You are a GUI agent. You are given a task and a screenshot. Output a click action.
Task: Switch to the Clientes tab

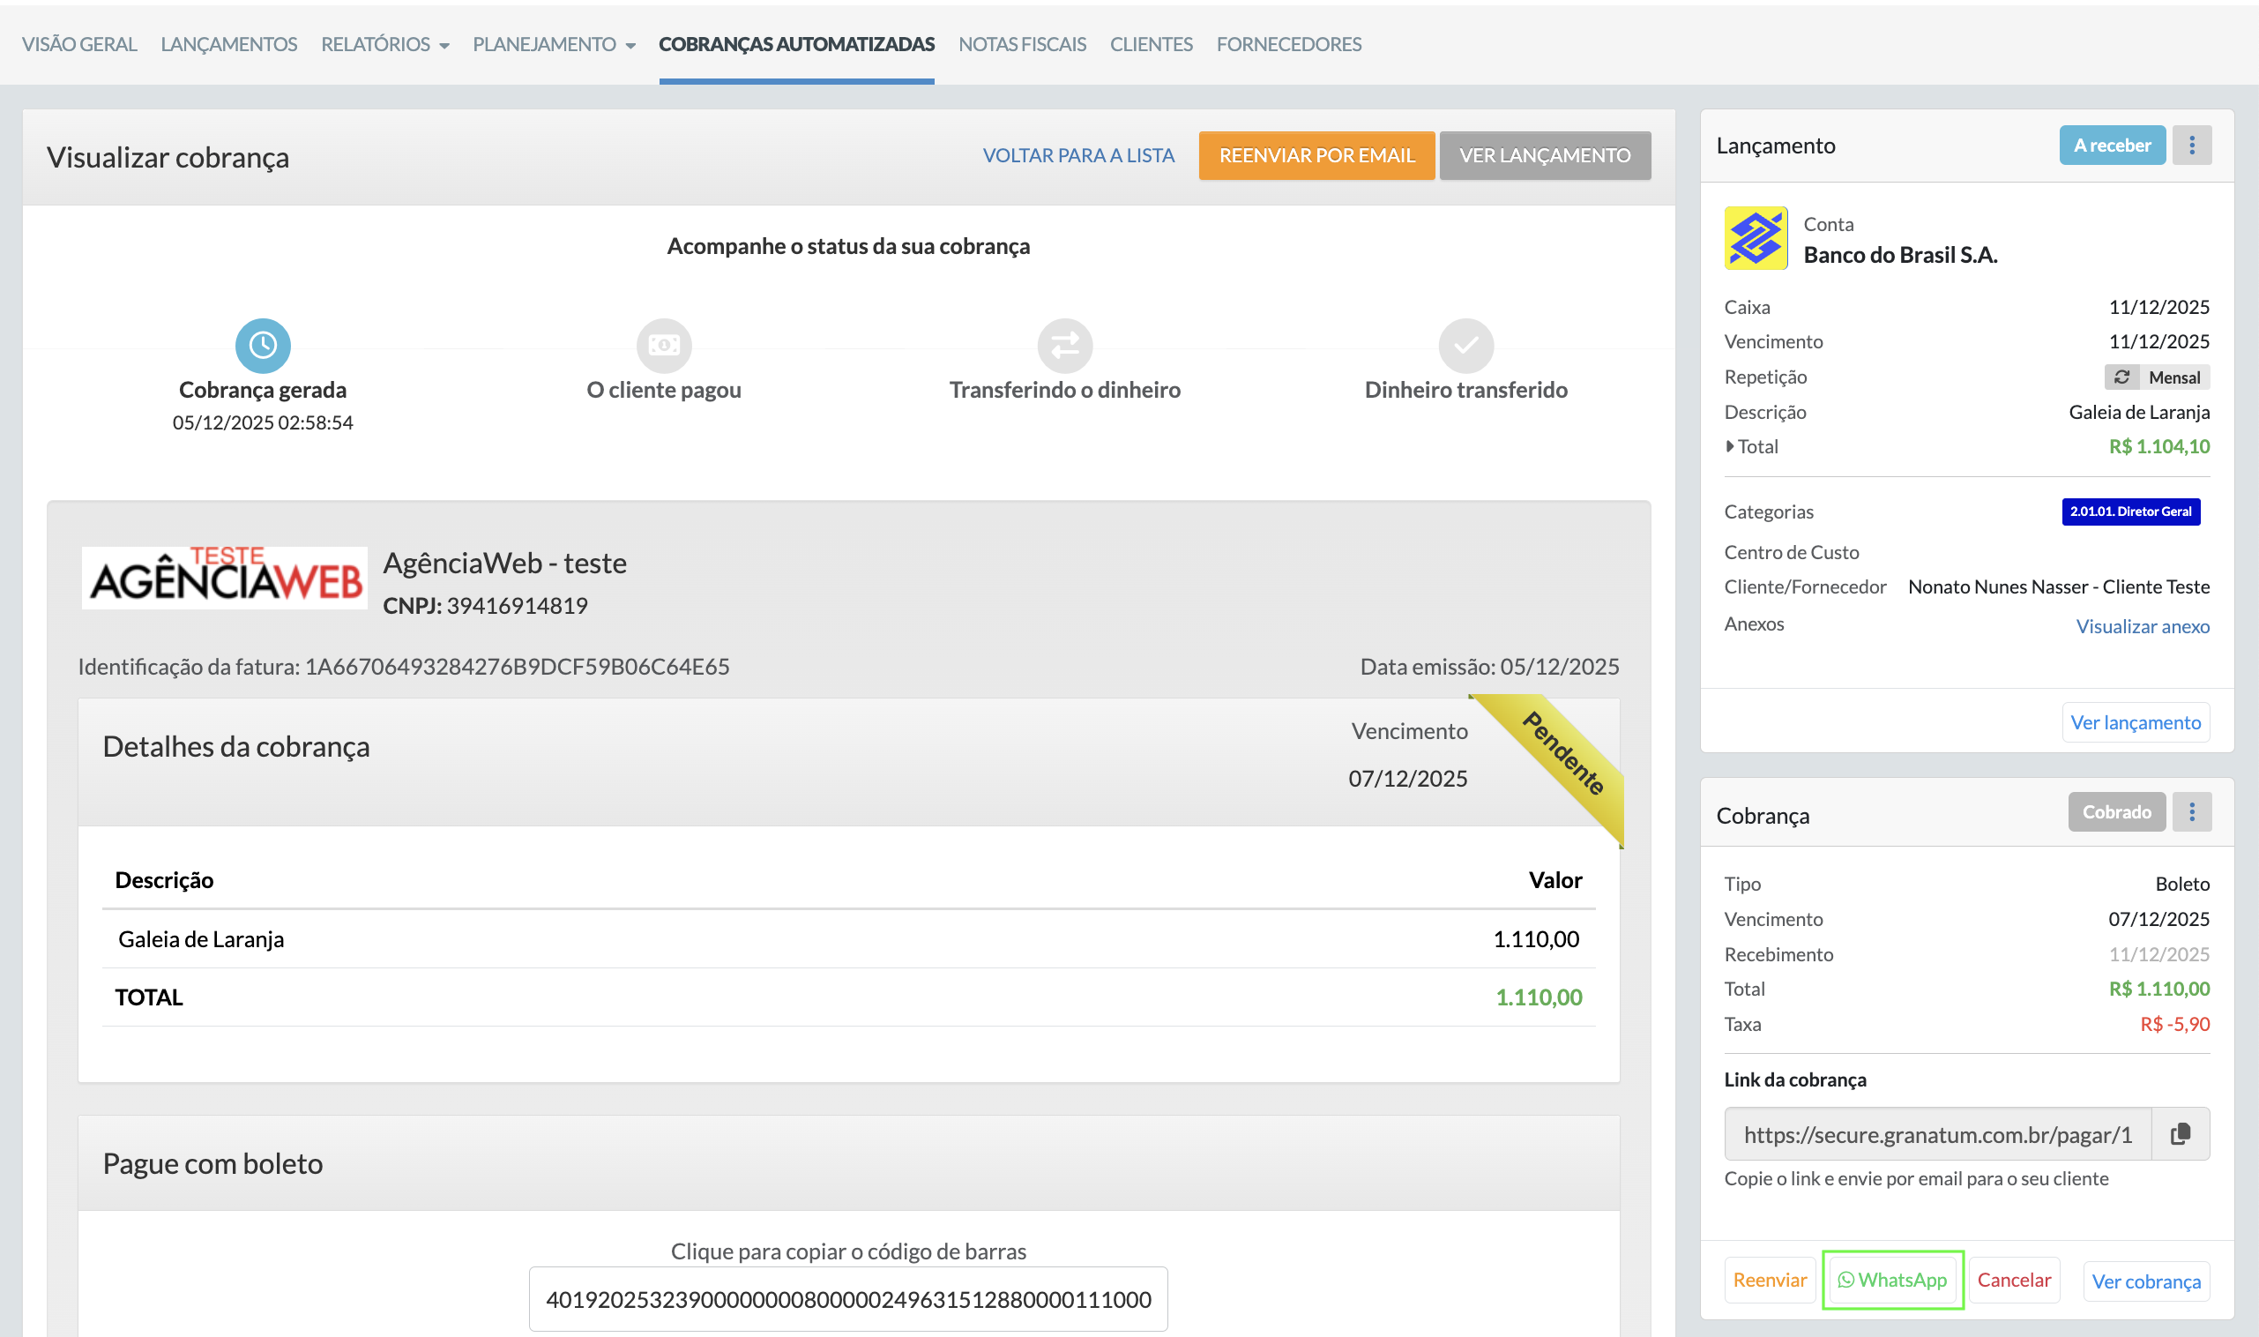tap(1150, 44)
